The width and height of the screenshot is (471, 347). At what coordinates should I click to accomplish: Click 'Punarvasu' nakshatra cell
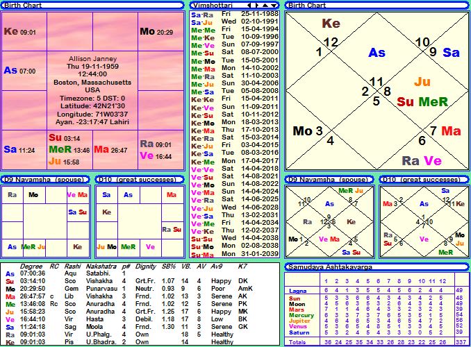tap(101, 289)
